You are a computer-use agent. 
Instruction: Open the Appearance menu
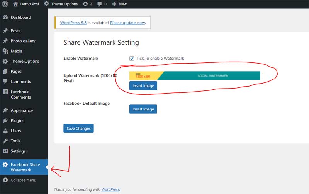(x=22, y=110)
